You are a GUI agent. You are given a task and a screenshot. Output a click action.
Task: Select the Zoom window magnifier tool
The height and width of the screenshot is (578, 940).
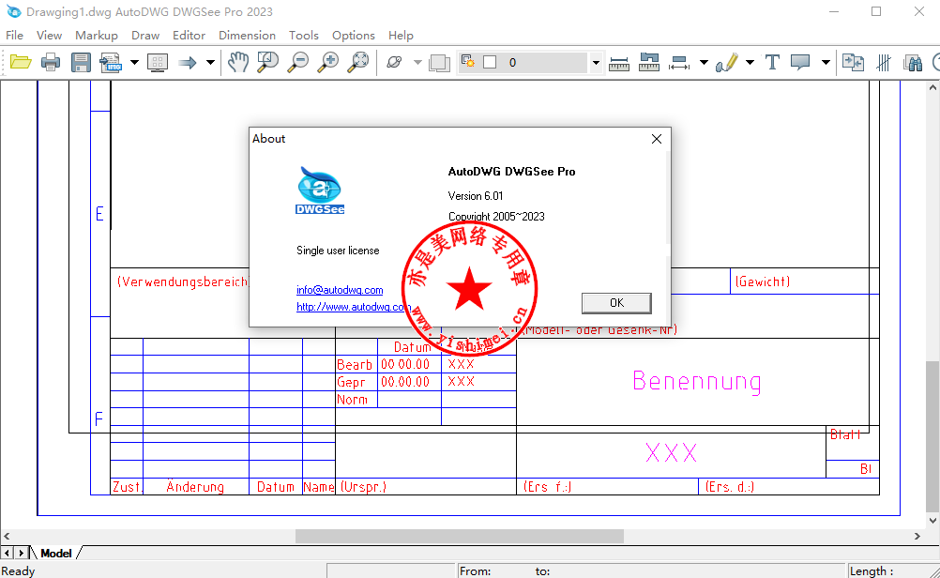[x=268, y=62]
